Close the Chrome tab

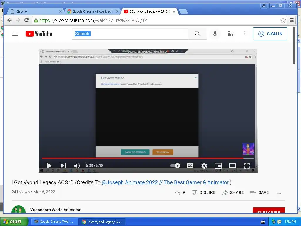click(x=61, y=11)
